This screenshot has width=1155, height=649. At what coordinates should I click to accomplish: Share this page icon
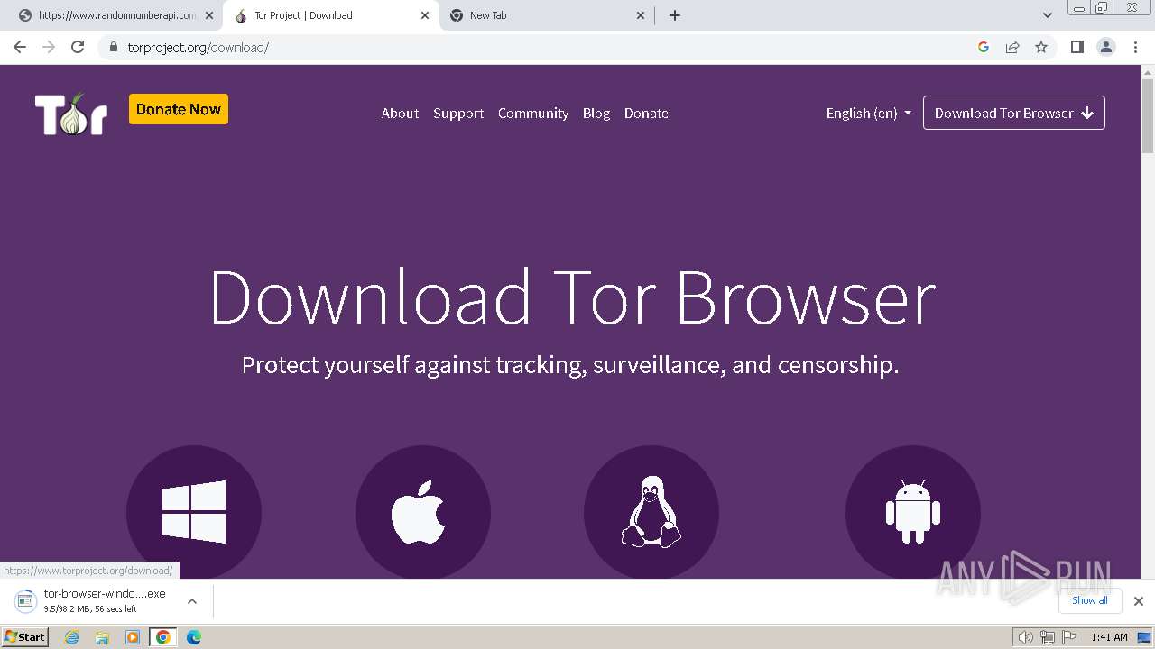coord(1012,47)
